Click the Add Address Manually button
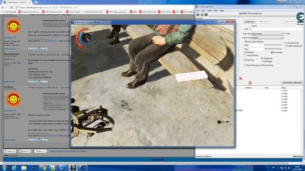Image resolution: width=305 pixels, height=171 pixels. pyautogui.click(x=292, y=83)
